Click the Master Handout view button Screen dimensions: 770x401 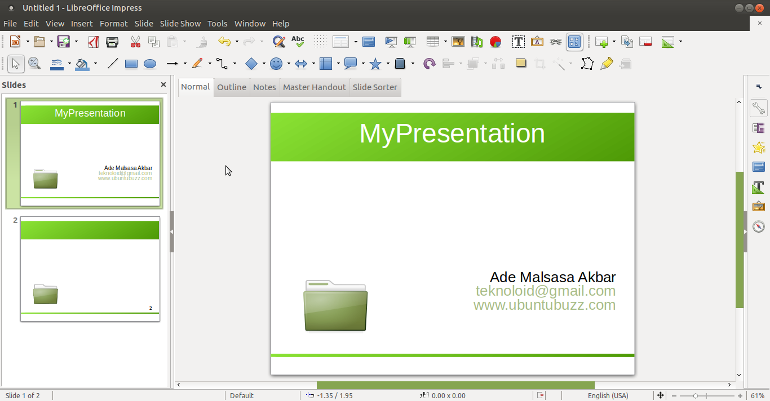click(314, 87)
